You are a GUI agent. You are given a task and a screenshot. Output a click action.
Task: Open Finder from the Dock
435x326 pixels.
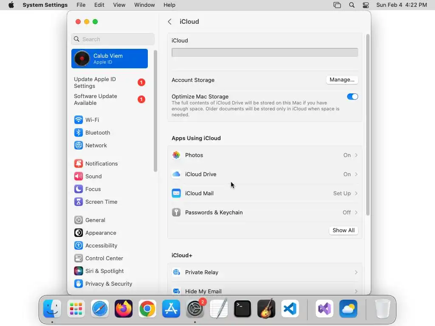pos(52,309)
